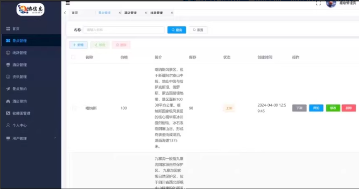Click the green 修改 toolbar button
Screen dimensions: 359x189
pos(100,45)
